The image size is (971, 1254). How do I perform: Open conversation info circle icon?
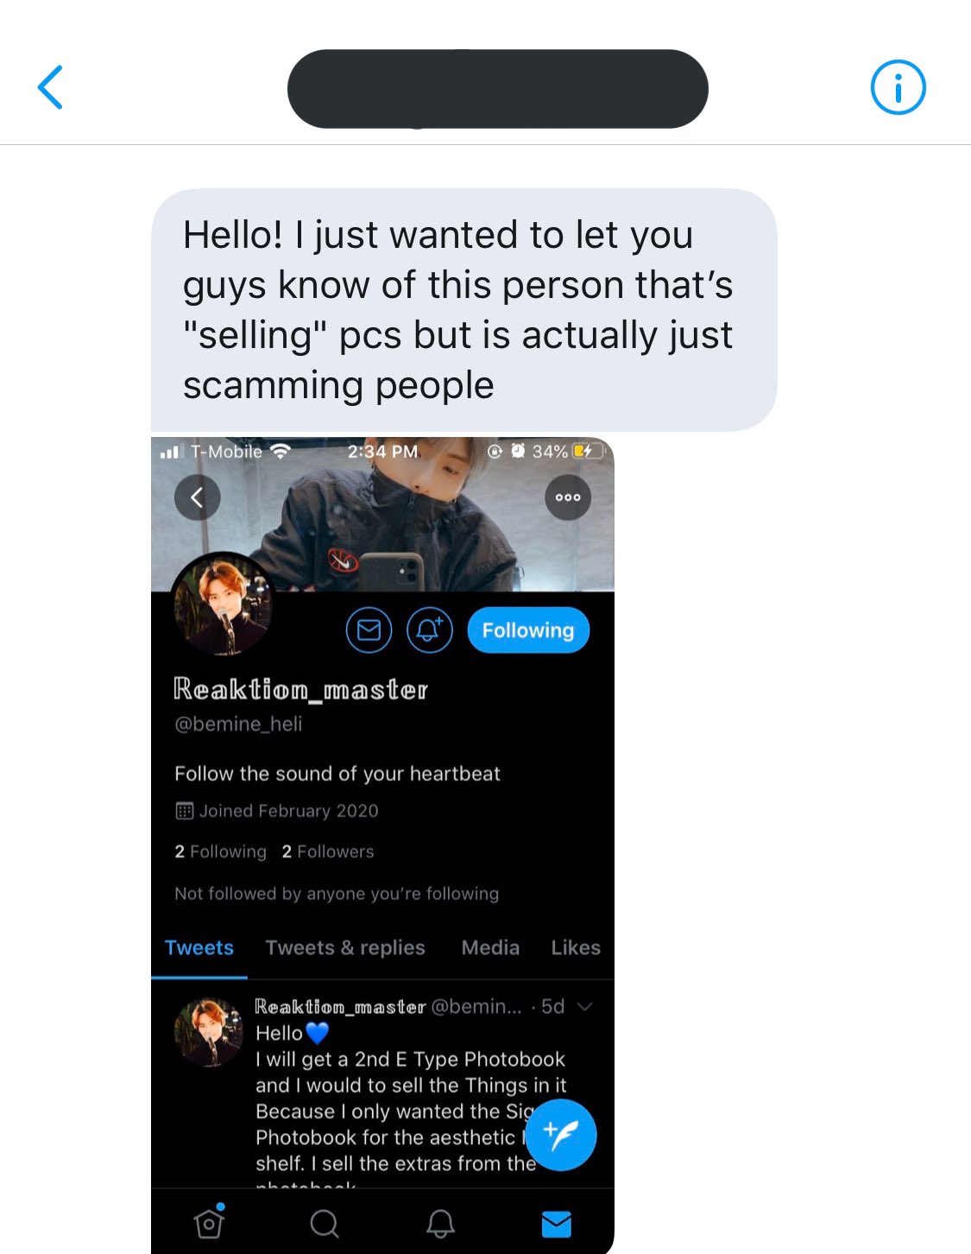click(898, 87)
